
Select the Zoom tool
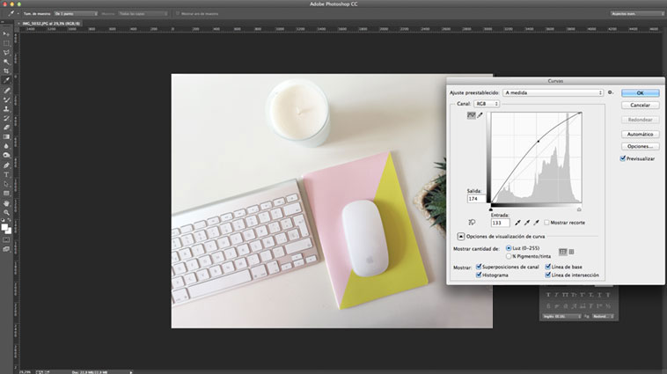[x=6, y=211]
